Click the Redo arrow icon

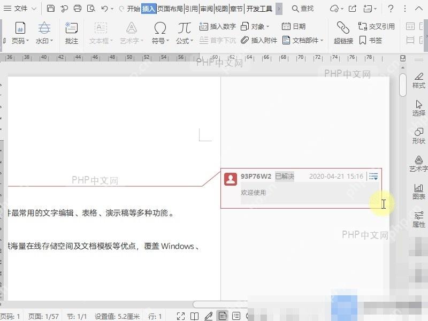[x=121, y=9]
